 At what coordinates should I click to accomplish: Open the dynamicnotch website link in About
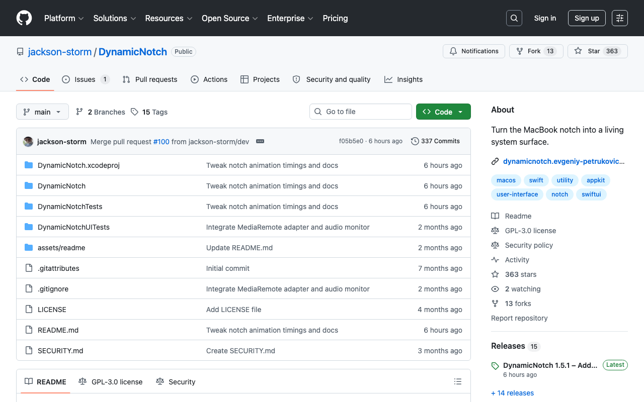point(564,162)
